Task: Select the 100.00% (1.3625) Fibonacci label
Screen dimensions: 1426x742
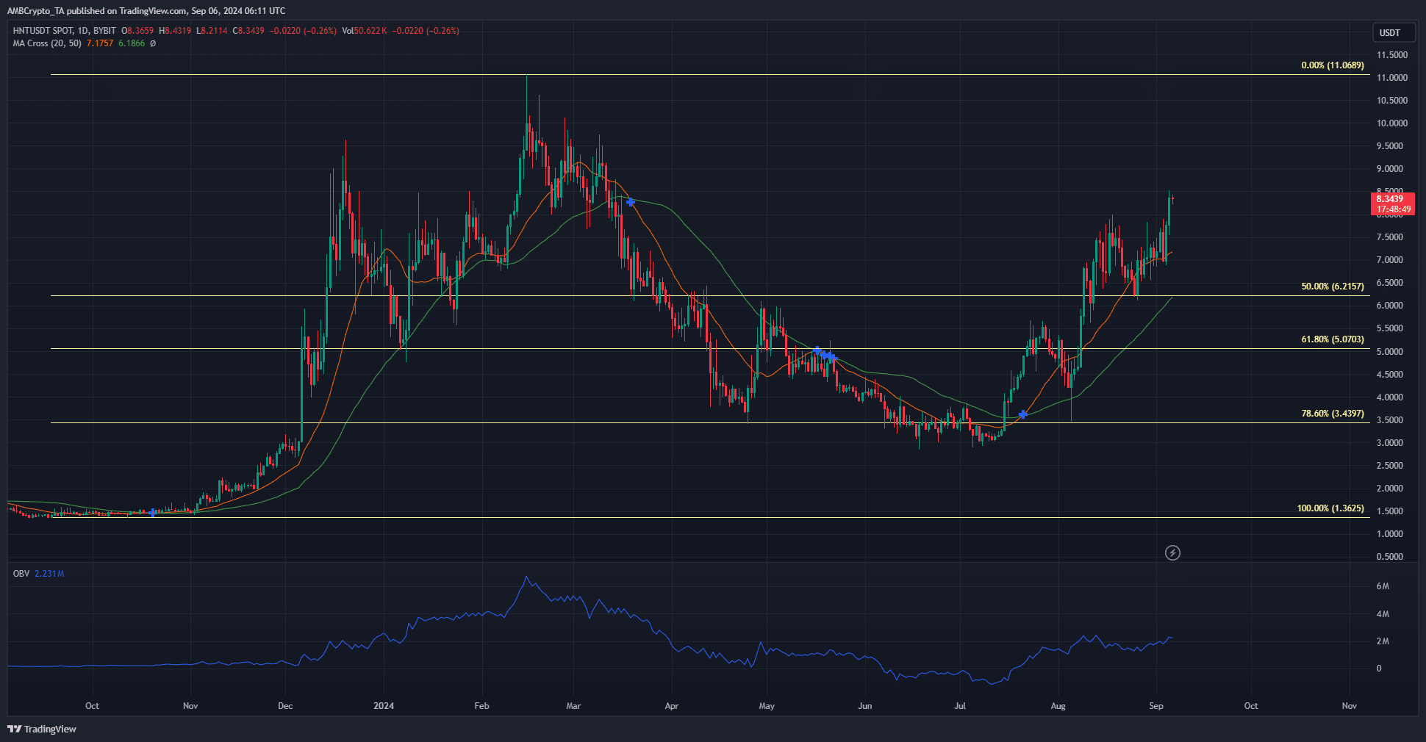Action: [1330, 508]
